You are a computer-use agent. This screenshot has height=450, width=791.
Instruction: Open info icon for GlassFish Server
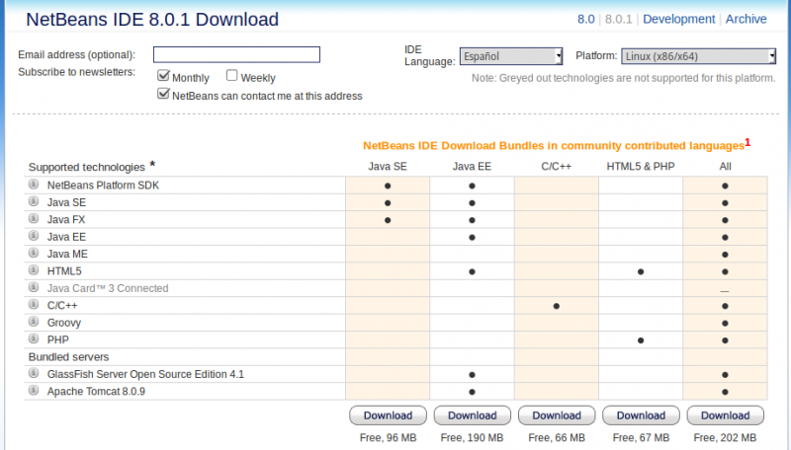[34, 373]
